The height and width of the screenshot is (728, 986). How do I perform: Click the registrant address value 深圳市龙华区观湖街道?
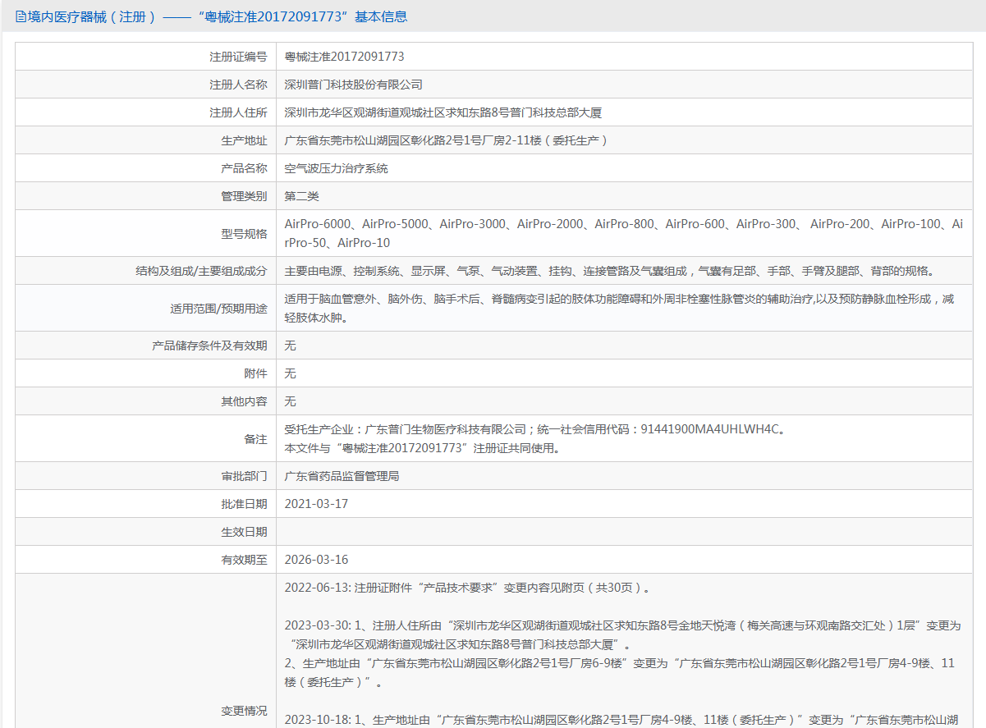pos(443,112)
